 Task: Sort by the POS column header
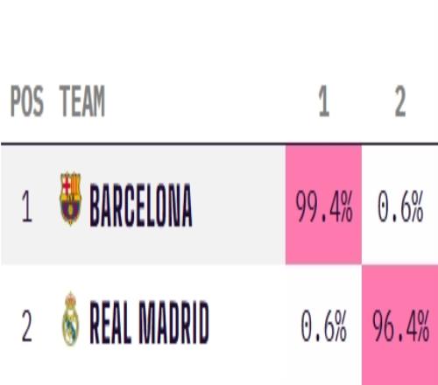tap(27, 101)
